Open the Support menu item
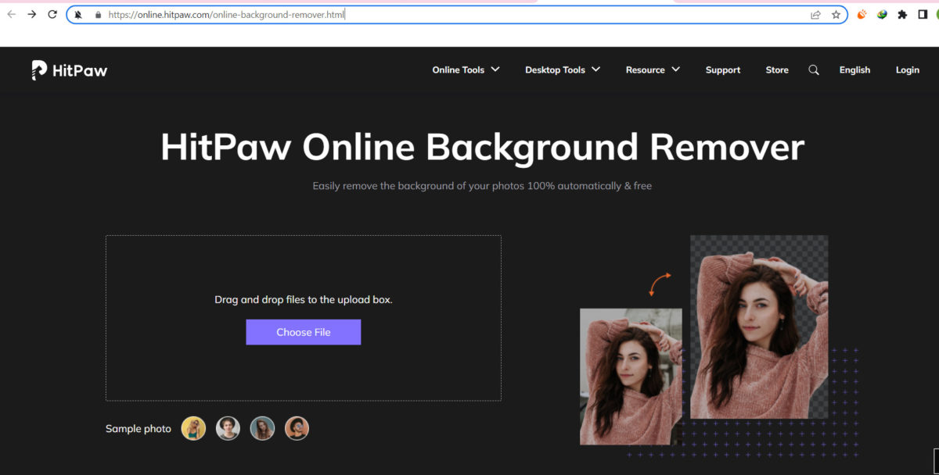 722,70
